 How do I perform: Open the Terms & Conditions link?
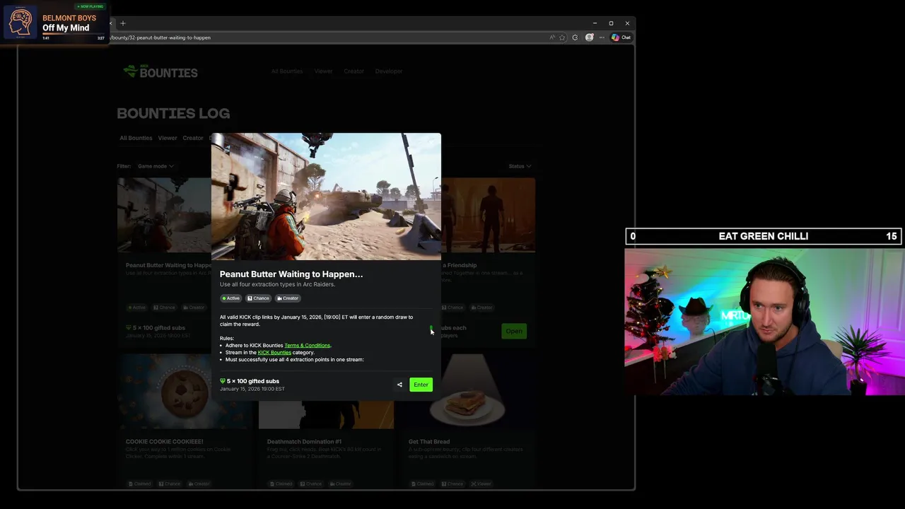pos(307,345)
